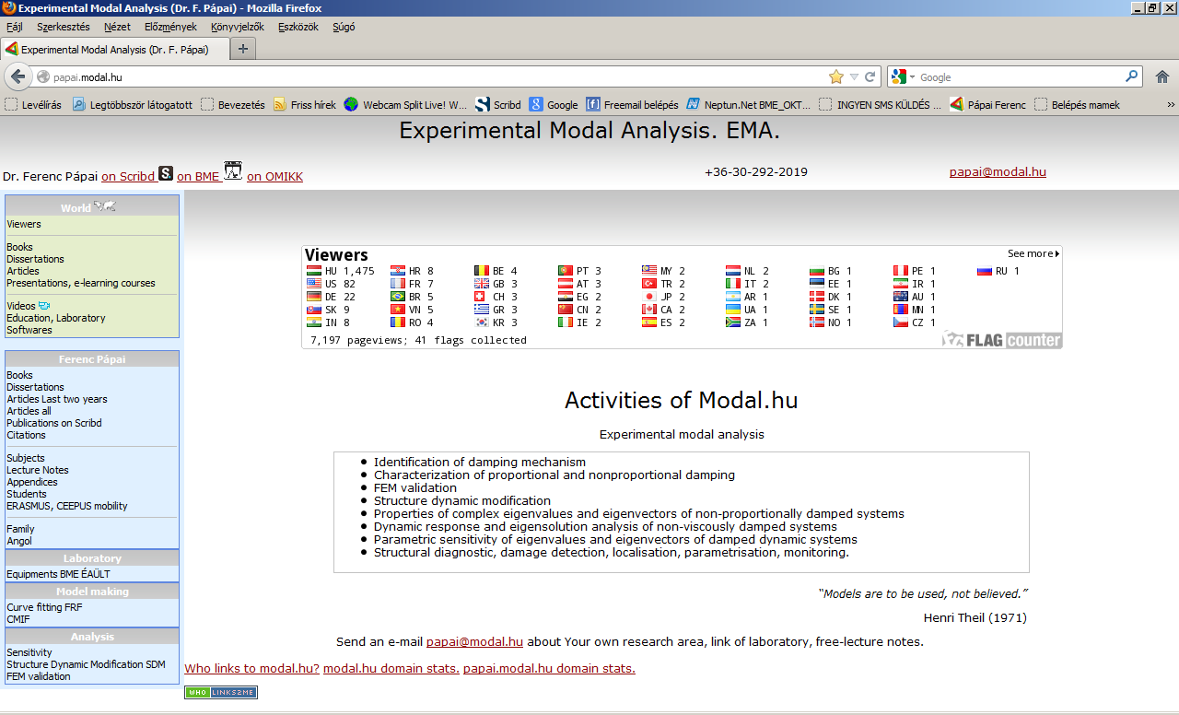Image resolution: width=1179 pixels, height=715 pixels.
Task: Open Equipments BME ÉAÜLT link
Action: (58, 574)
